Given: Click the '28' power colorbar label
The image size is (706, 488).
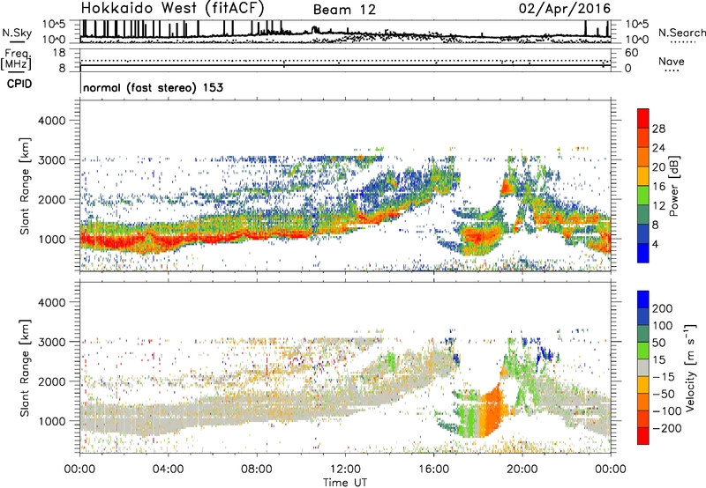Looking at the screenshot, I should tap(658, 129).
